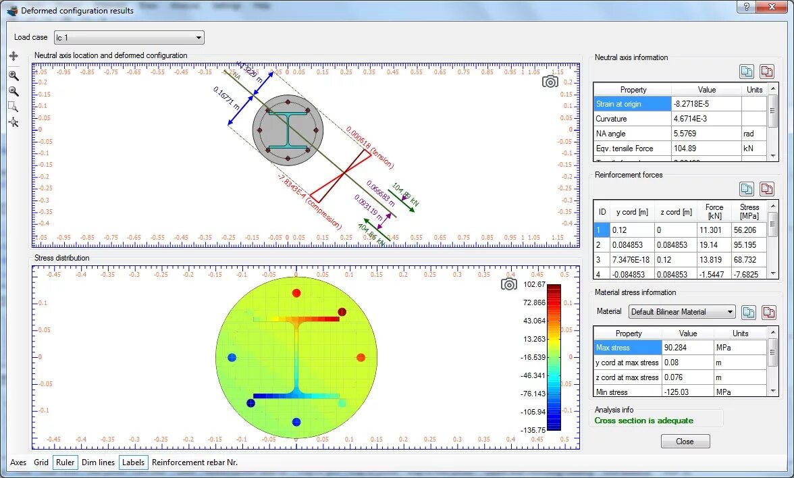This screenshot has height=478, width=794.
Task: Select the zoom window tool
Action: [x=14, y=107]
